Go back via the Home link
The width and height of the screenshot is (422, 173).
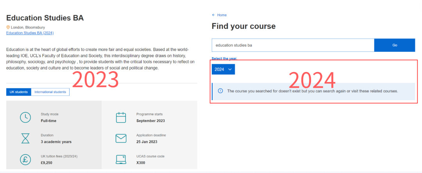point(222,15)
